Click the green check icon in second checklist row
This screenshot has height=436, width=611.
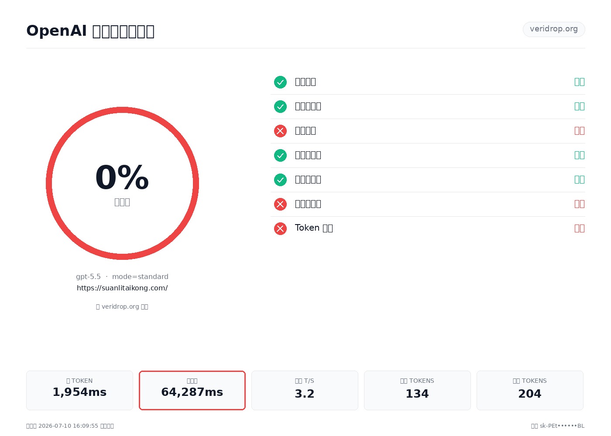(280, 106)
